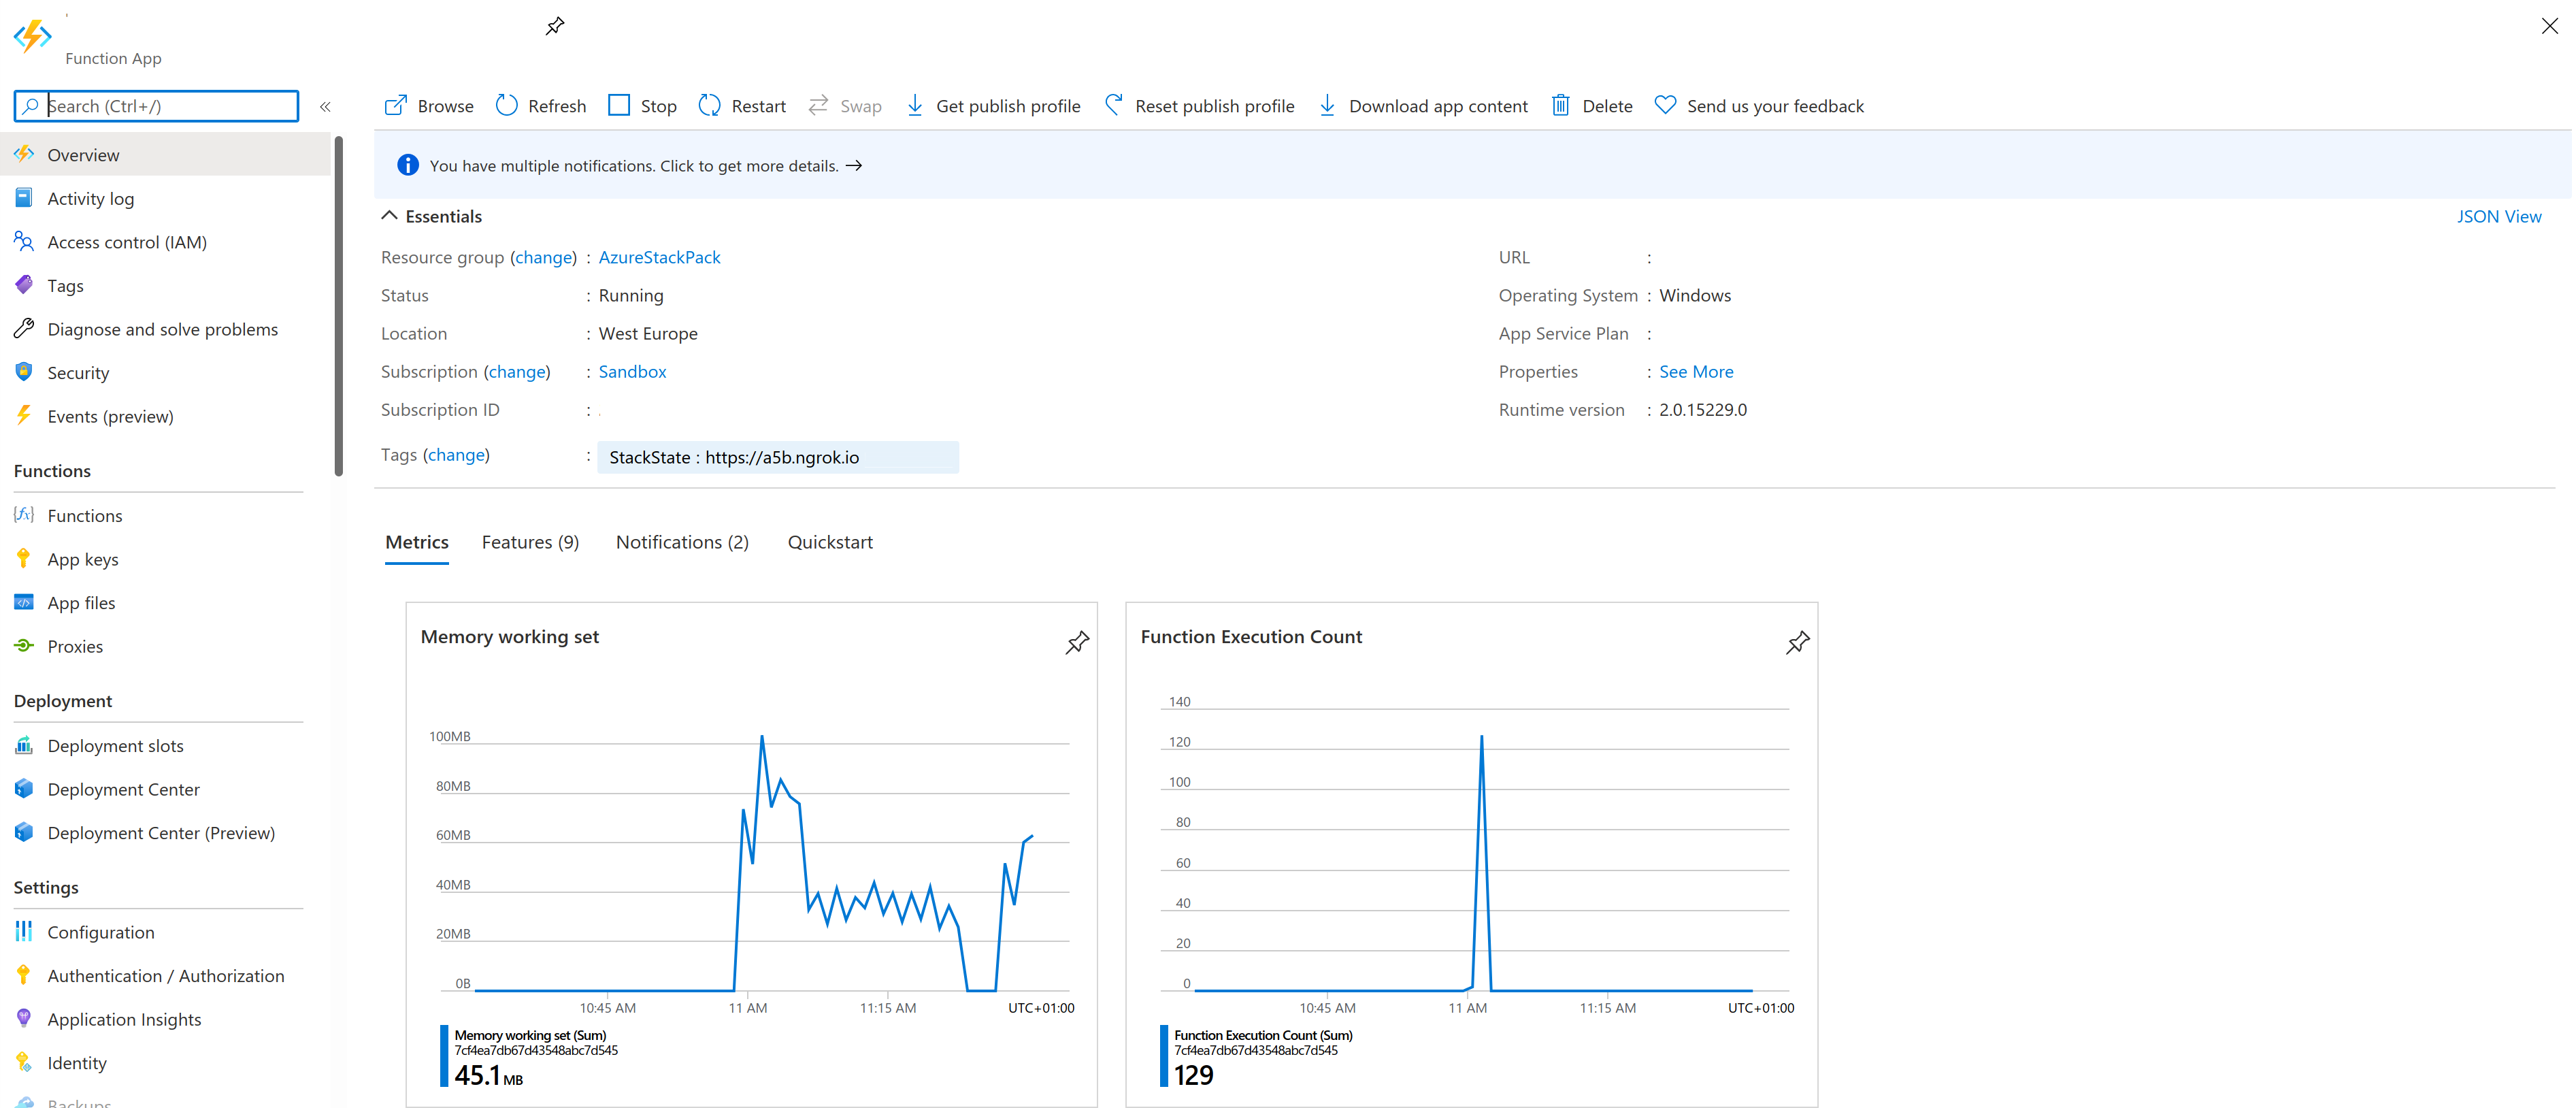The image size is (2576, 1108).
Task: Click change next to Tags
Action: (456, 454)
